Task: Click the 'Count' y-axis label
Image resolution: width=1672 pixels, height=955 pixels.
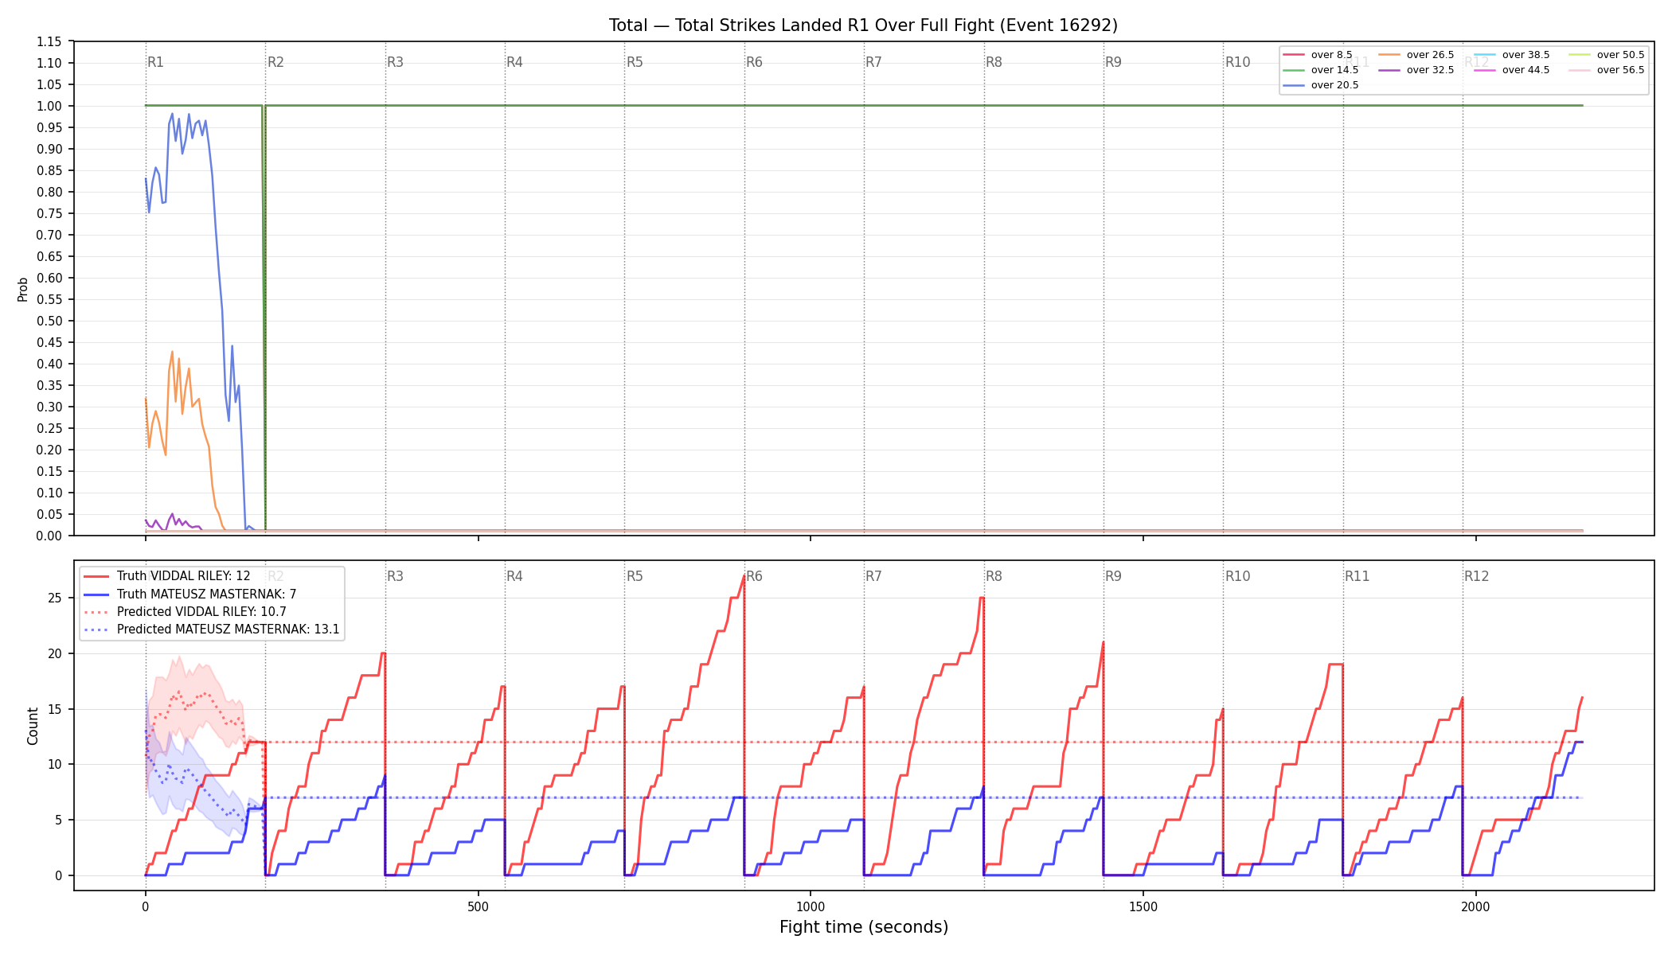Action: tap(33, 726)
